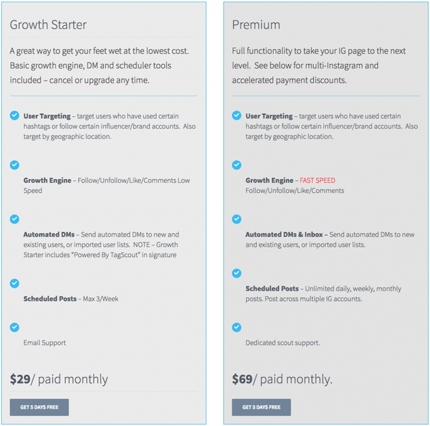430x426 pixels.
Task: Select the Premium plan heading
Action: 256,25
